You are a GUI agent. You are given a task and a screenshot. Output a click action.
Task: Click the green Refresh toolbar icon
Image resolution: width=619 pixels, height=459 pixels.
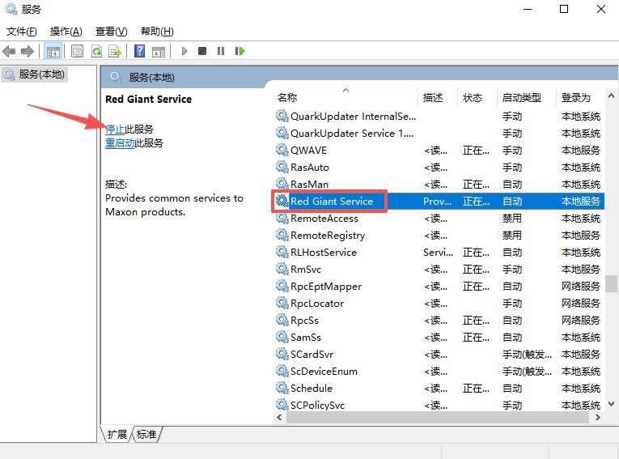coord(96,51)
